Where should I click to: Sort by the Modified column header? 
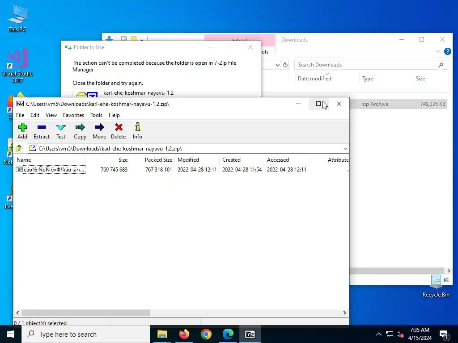pyautogui.click(x=197, y=160)
